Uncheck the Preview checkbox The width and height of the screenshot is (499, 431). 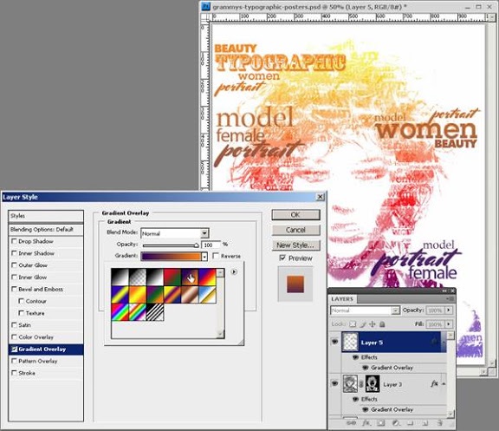[282, 258]
